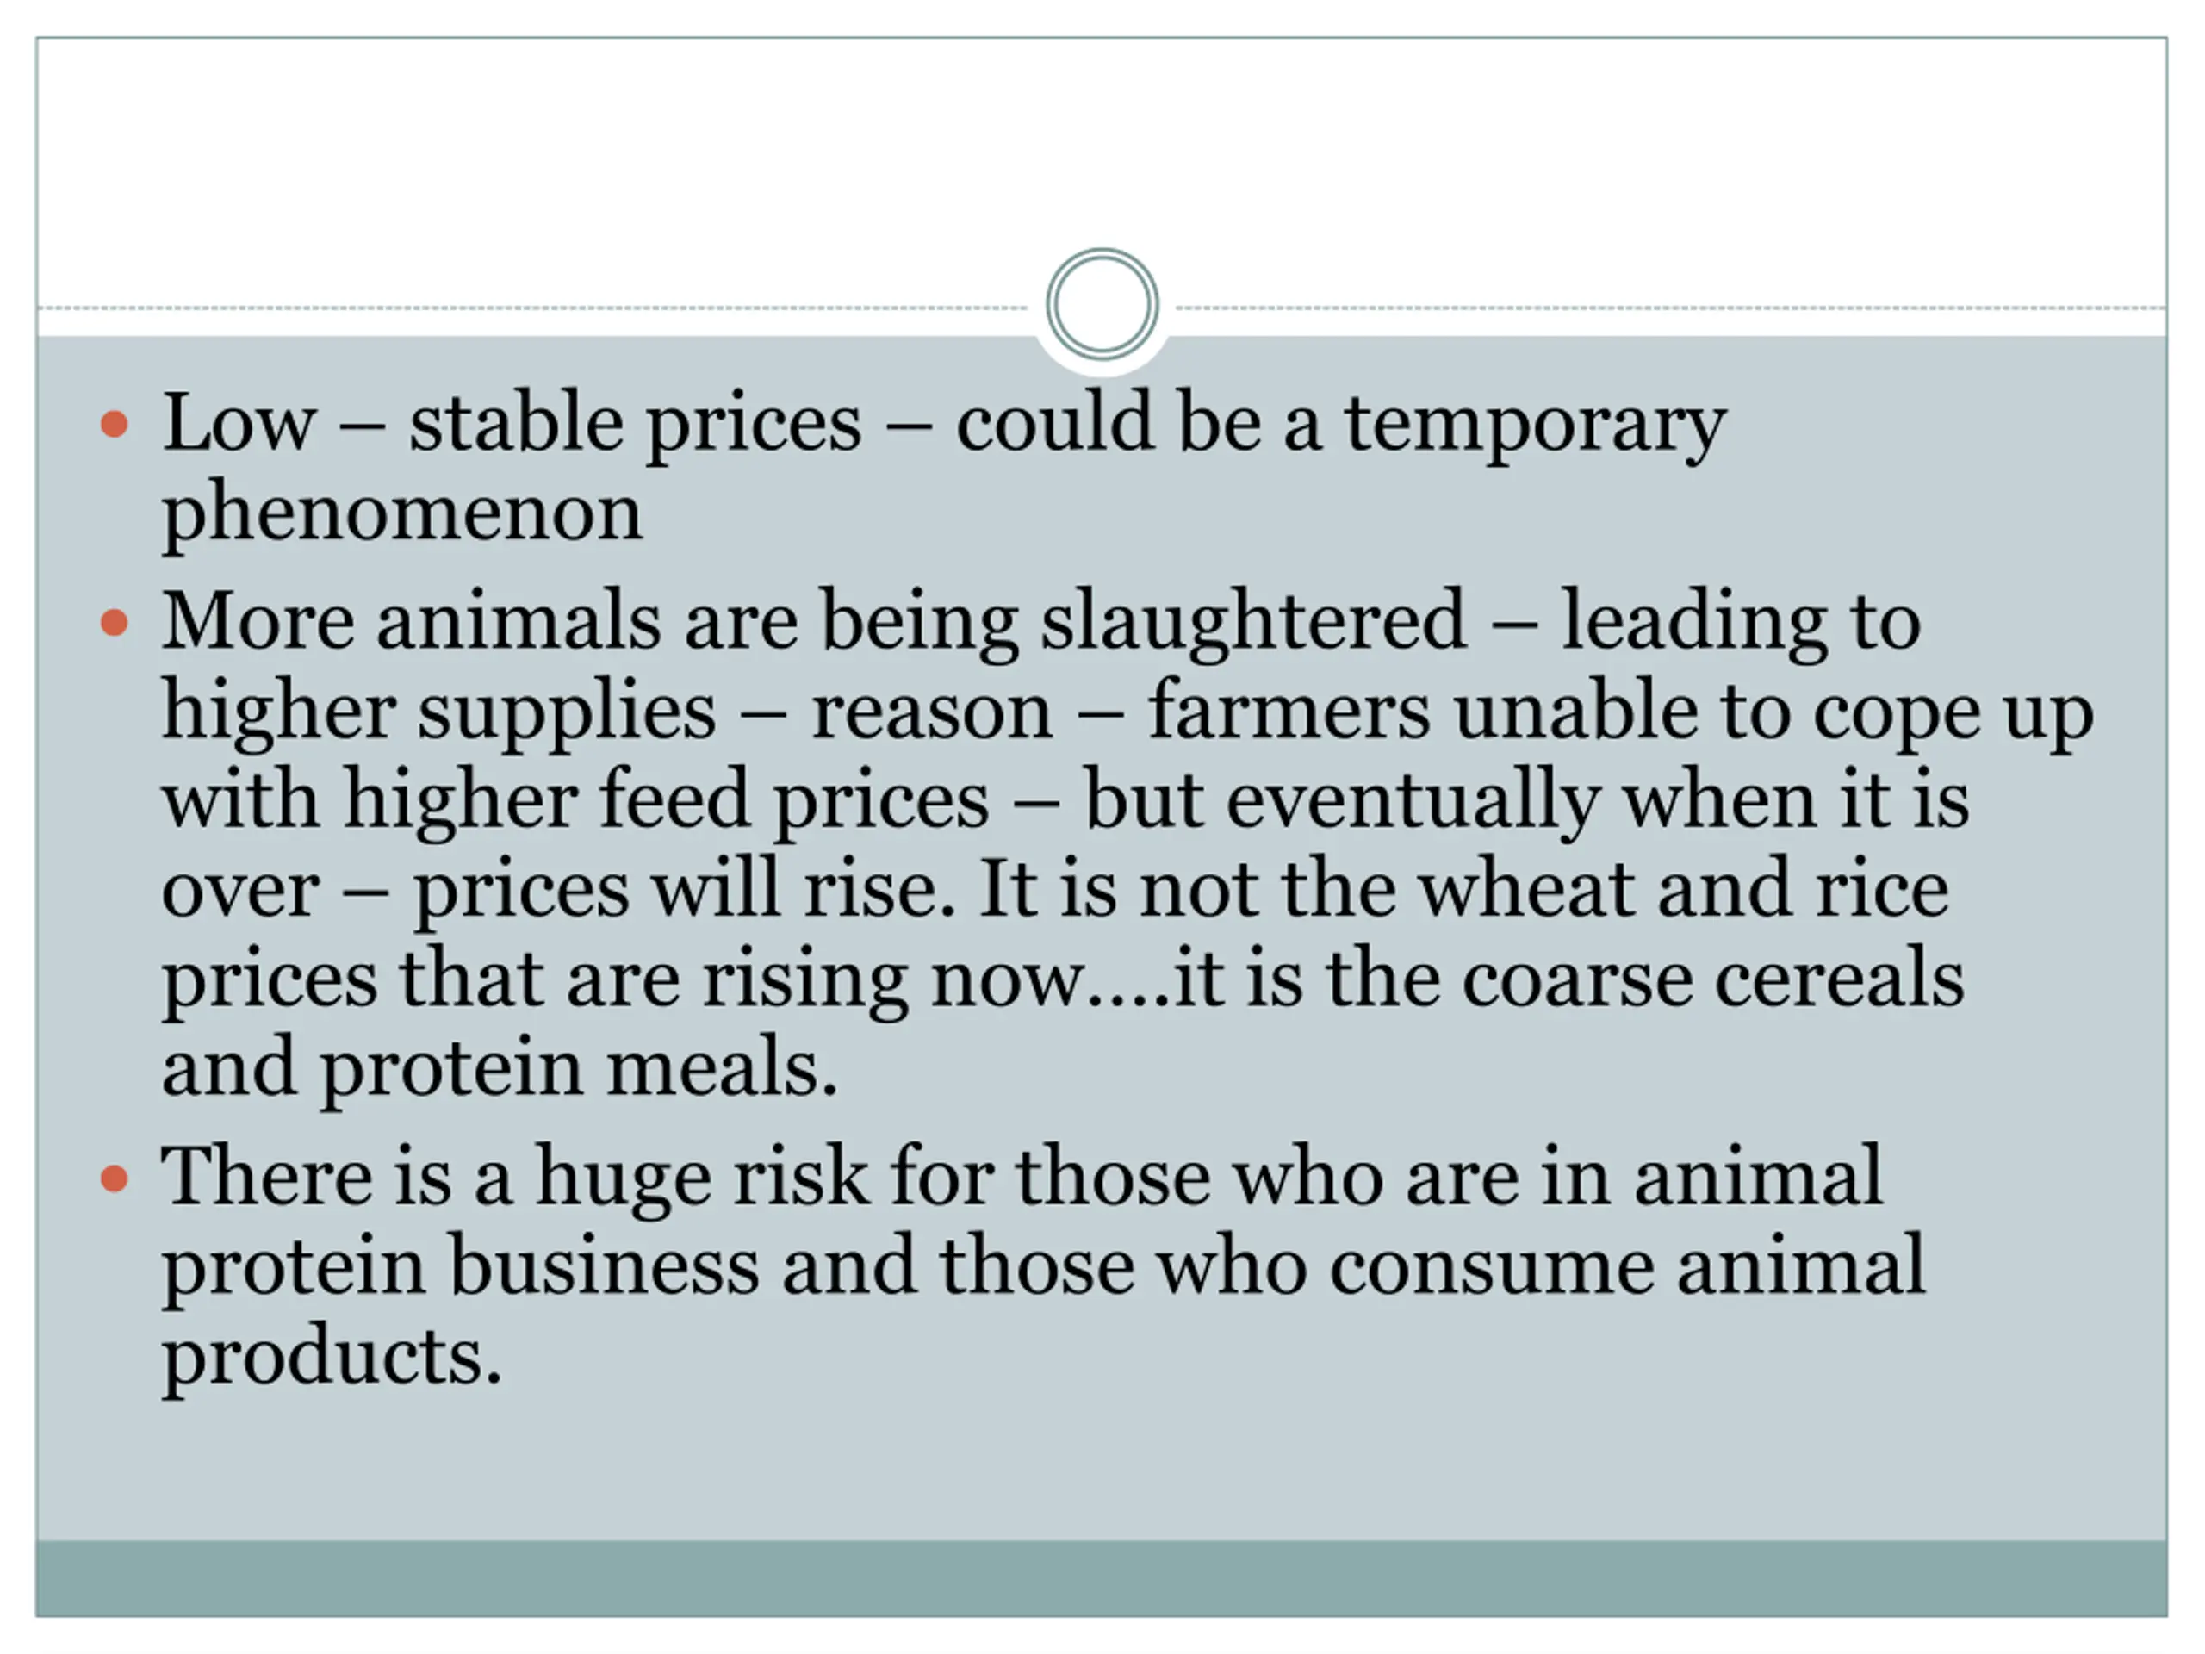Click the text "higher supplies"
This screenshot has height=1654, width=2205.
[438, 712]
